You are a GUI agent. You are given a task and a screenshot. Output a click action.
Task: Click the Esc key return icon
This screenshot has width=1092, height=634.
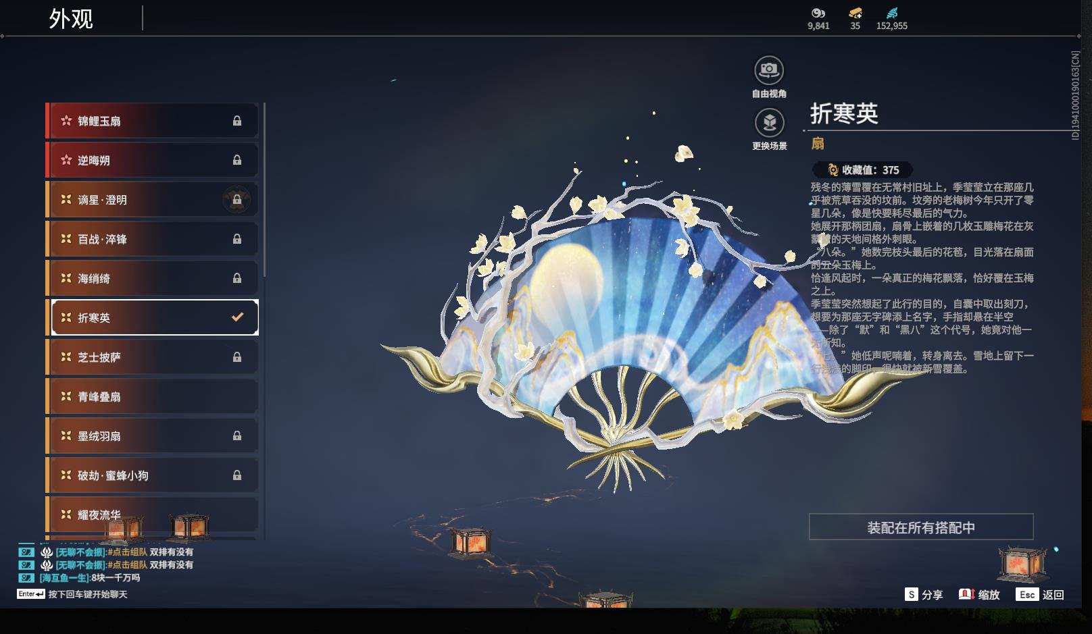point(1026,594)
